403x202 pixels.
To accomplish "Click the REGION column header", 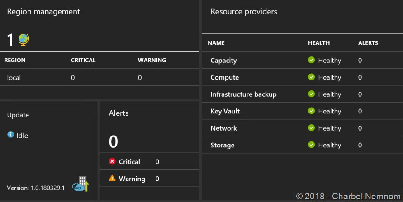I will tap(14, 60).
